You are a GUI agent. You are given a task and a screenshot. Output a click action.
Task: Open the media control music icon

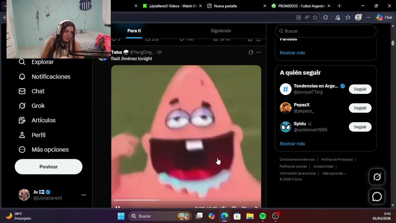(x=338, y=18)
